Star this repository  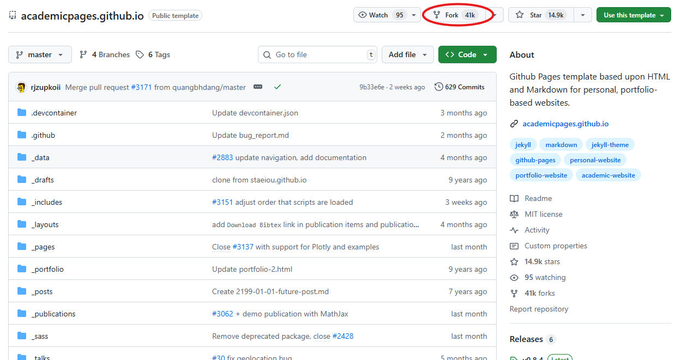coord(540,15)
